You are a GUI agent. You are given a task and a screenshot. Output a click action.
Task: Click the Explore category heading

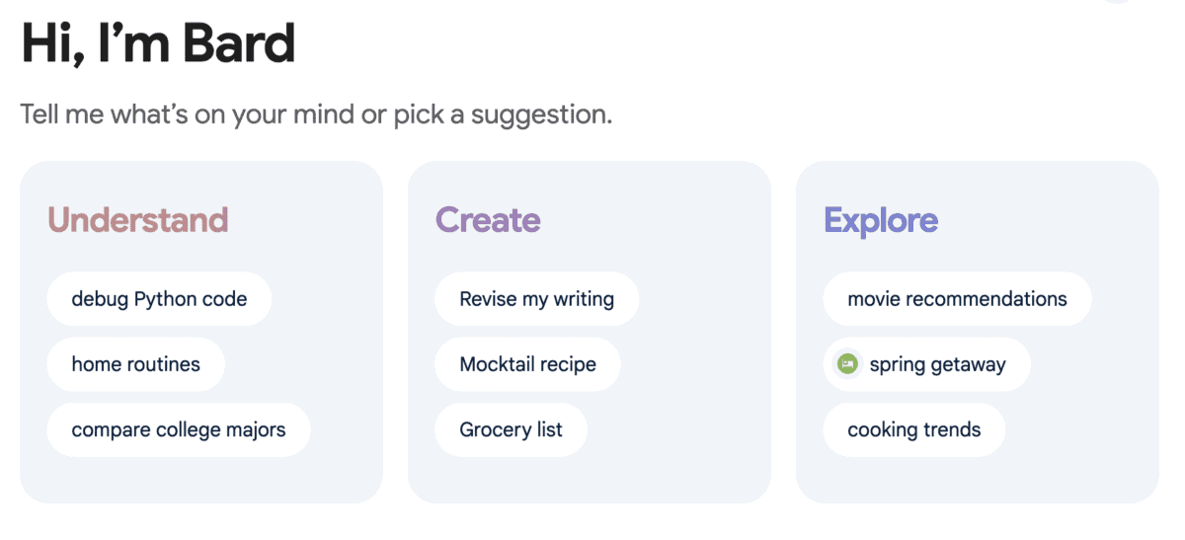(x=881, y=219)
